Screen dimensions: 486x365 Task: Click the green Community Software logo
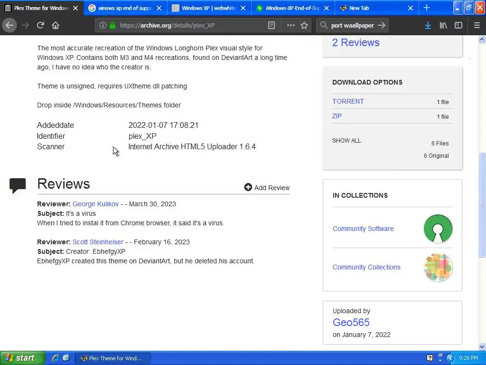pos(438,229)
